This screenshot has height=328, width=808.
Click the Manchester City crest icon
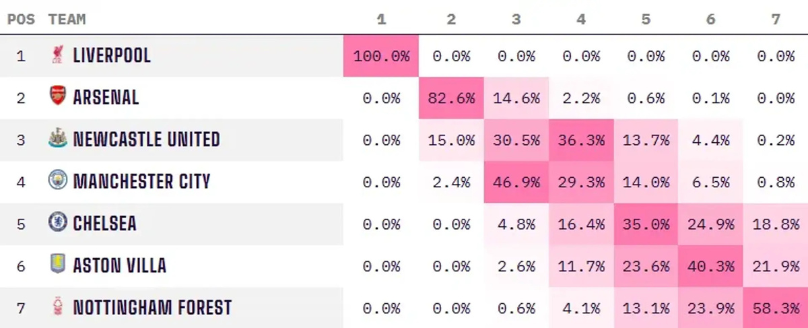[x=58, y=181]
